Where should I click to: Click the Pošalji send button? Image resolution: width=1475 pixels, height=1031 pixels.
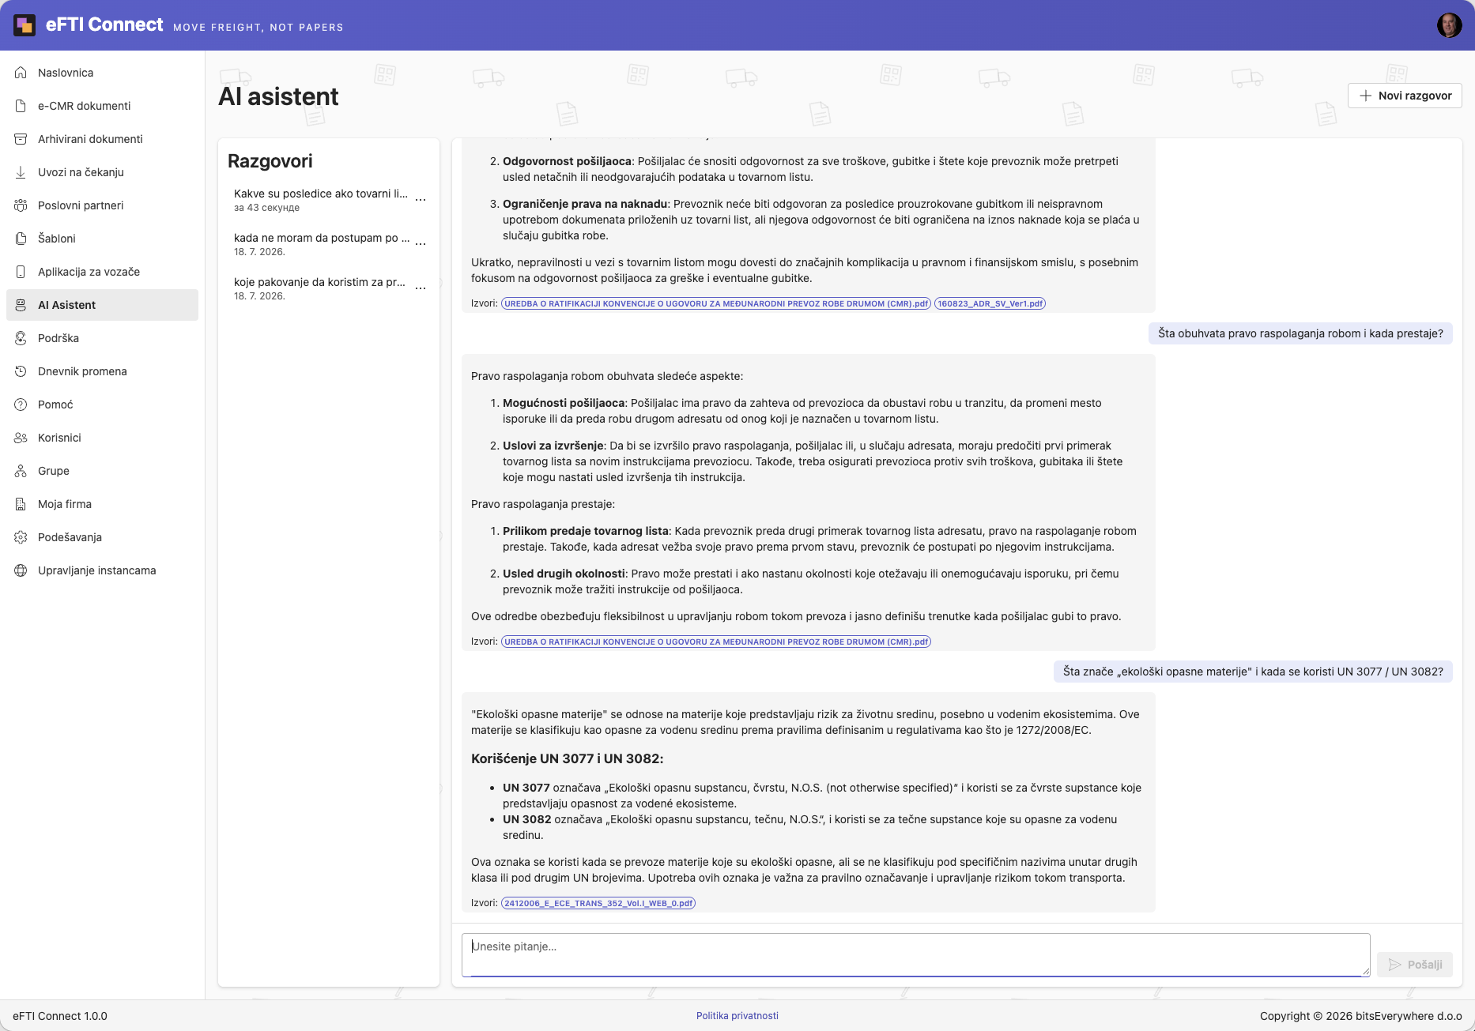(1415, 965)
